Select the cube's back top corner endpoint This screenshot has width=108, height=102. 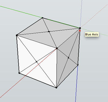(42, 18)
